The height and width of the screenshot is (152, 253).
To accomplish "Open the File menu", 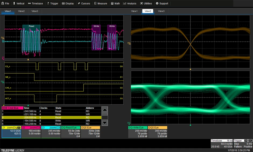I will click(5, 4).
